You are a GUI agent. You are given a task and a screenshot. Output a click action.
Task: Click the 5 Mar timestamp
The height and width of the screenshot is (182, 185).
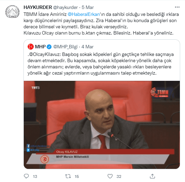click(x=88, y=8)
